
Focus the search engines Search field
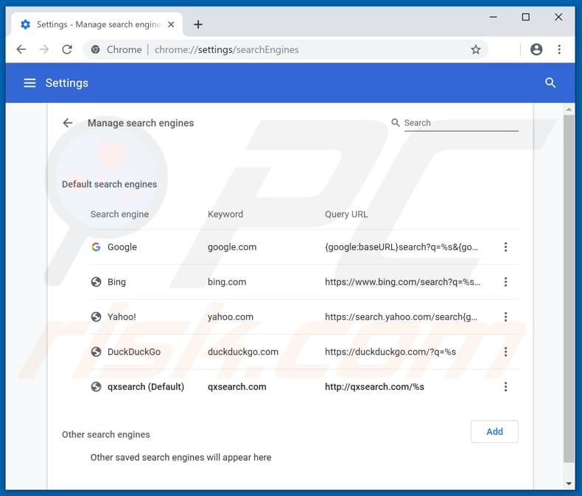click(461, 123)
